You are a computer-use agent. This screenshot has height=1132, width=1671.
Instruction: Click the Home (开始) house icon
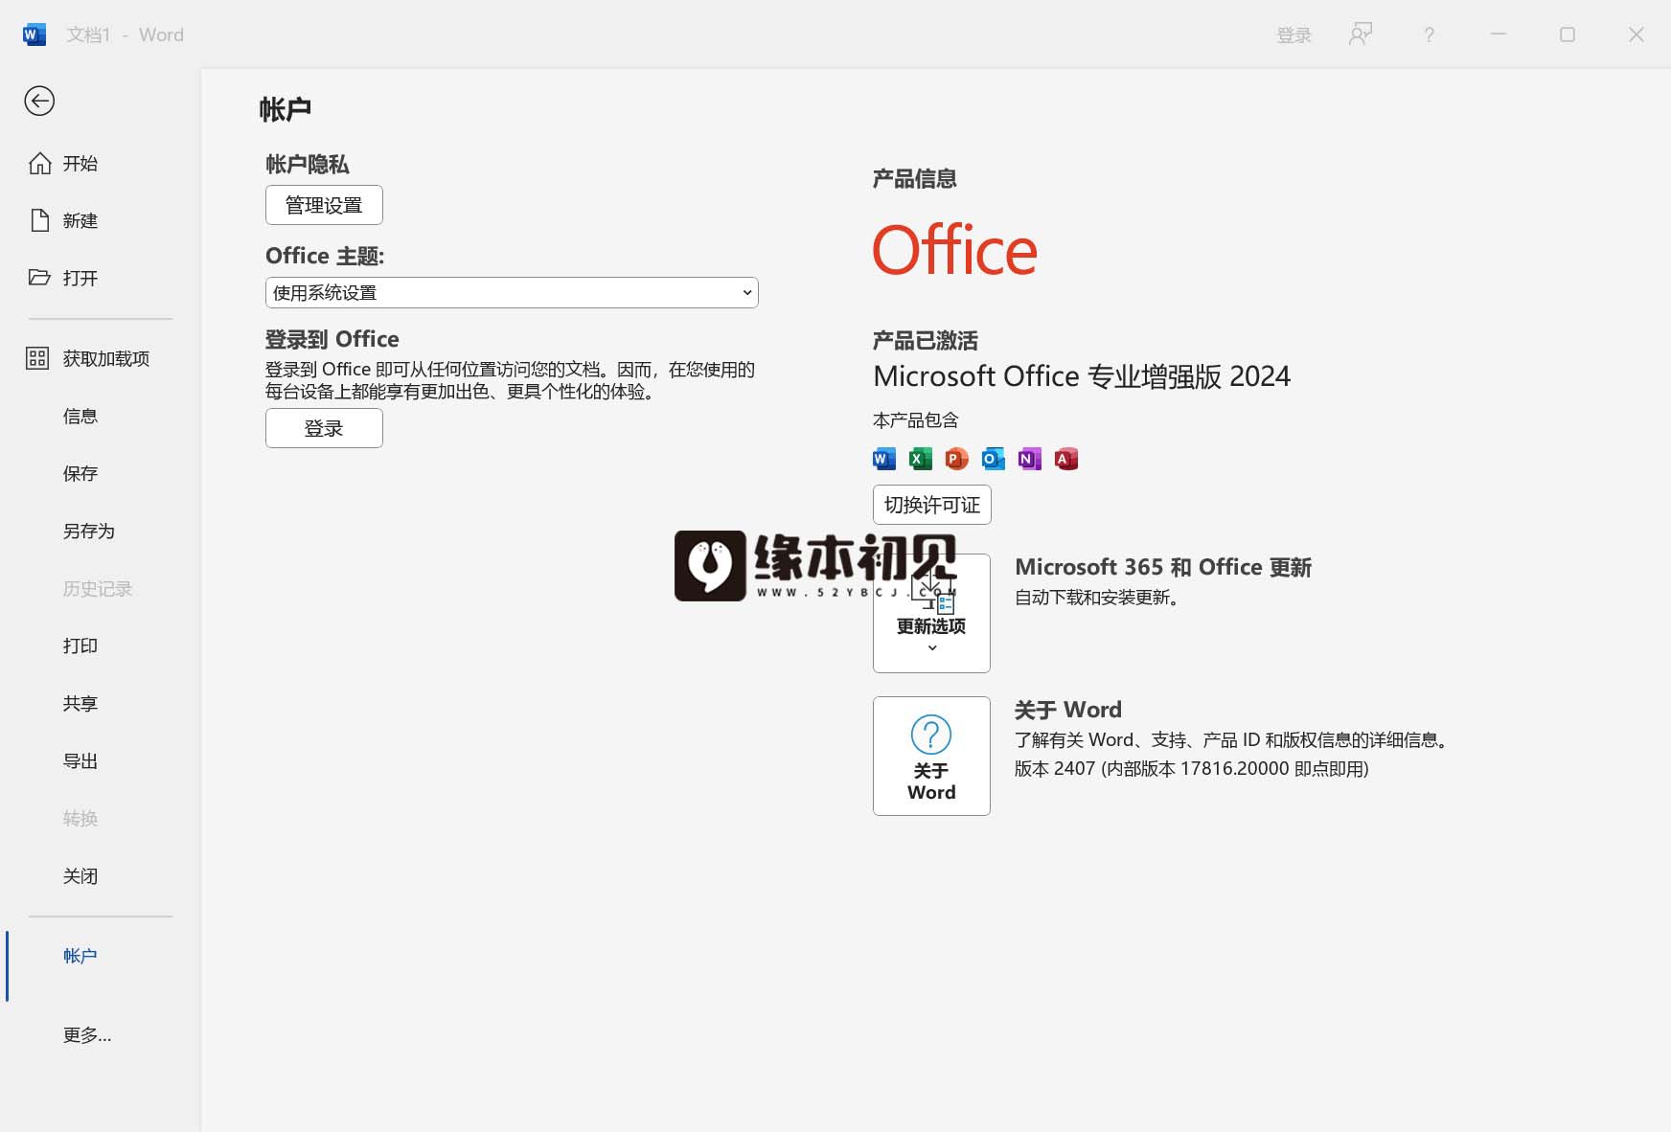click(x=39, y=164)
